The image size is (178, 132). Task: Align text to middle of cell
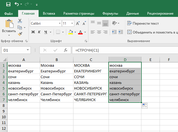point(99,23)
